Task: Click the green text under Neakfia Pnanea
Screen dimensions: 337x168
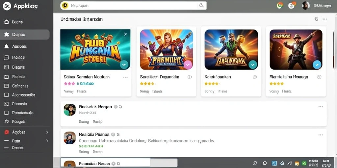Action: pyautogui.click(x=91, y=146)
